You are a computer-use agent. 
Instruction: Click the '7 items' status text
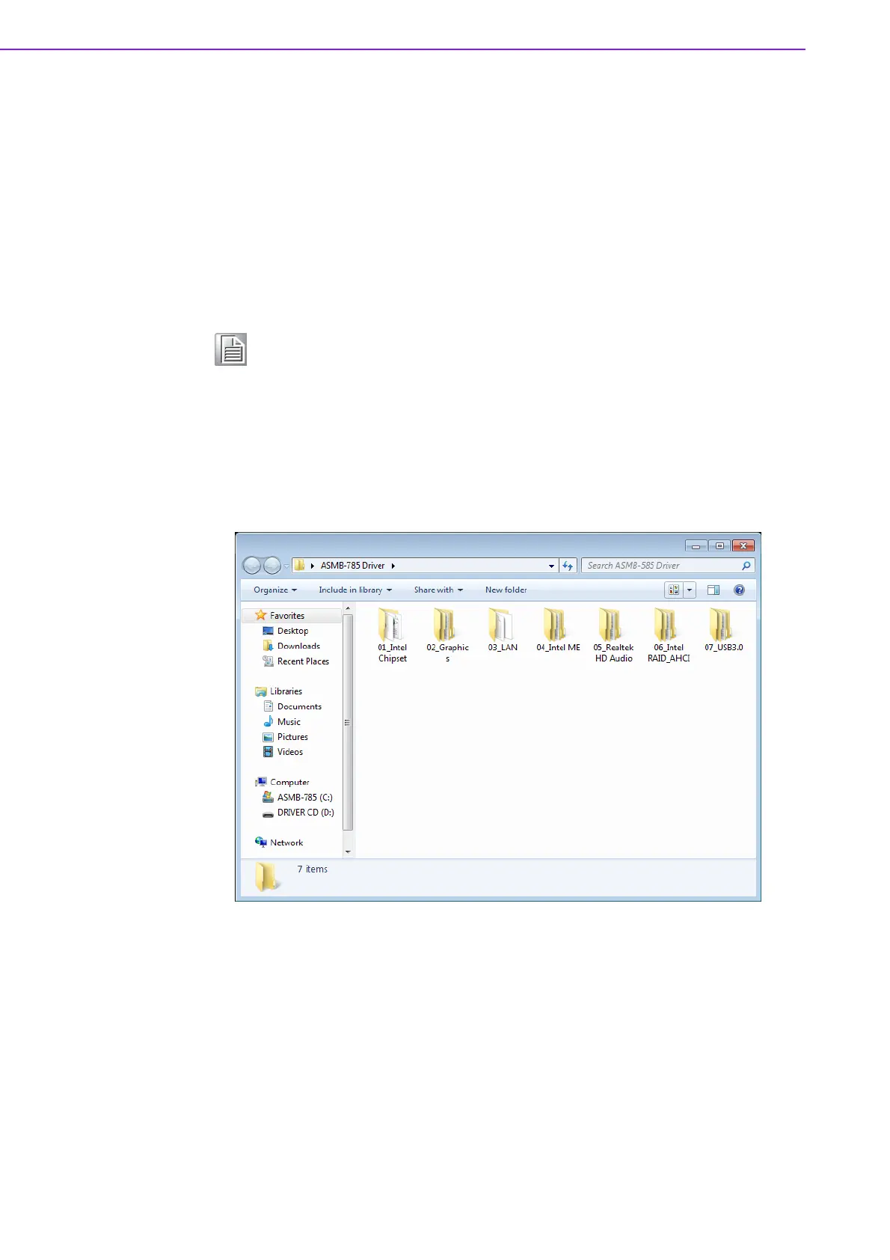tap(312, 869)
